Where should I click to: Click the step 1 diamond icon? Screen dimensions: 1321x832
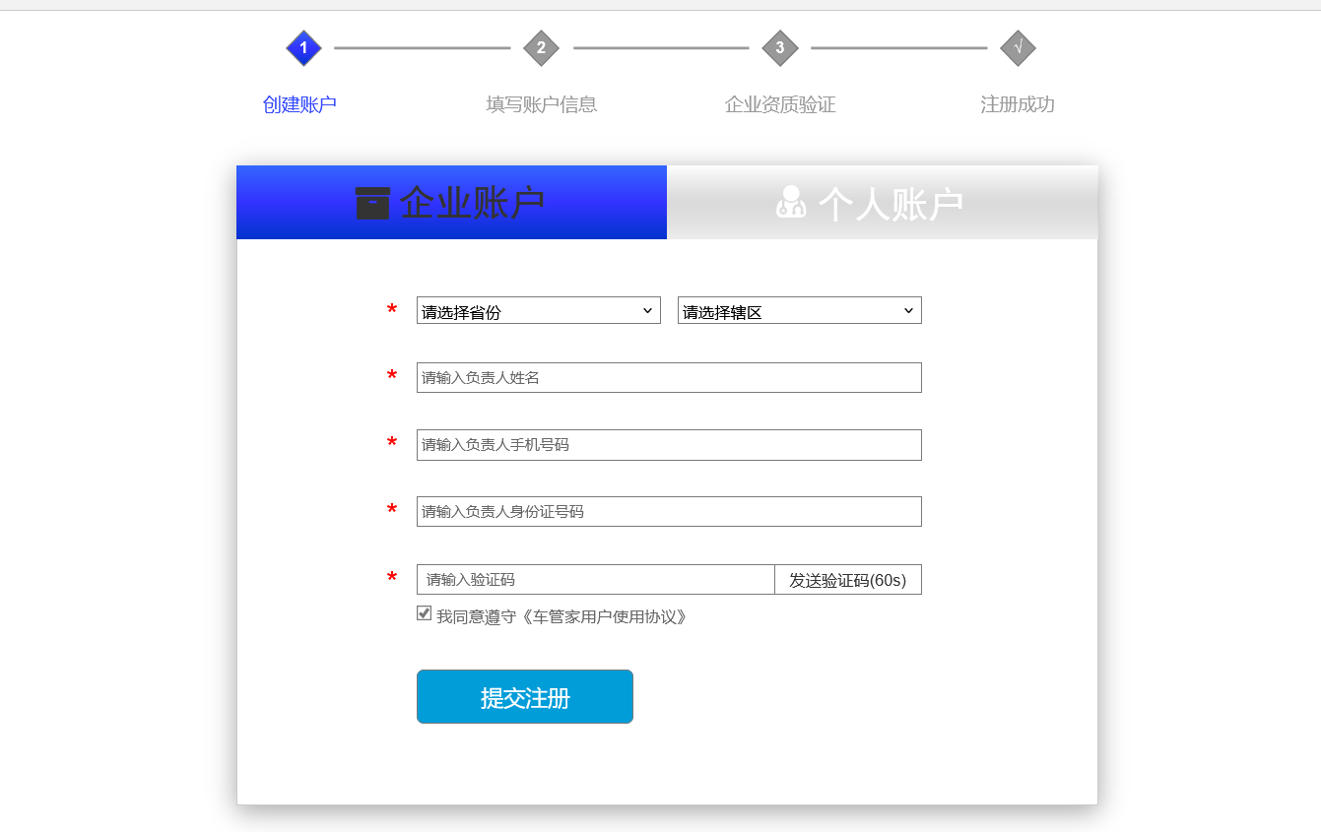303,47
